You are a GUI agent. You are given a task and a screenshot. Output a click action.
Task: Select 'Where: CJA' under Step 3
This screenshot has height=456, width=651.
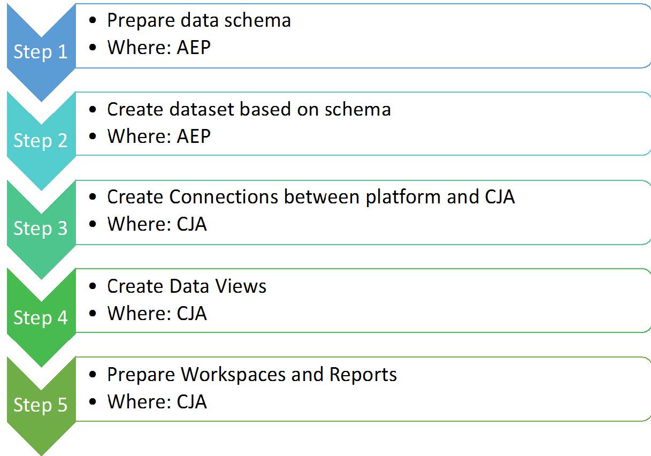[157, 224]
